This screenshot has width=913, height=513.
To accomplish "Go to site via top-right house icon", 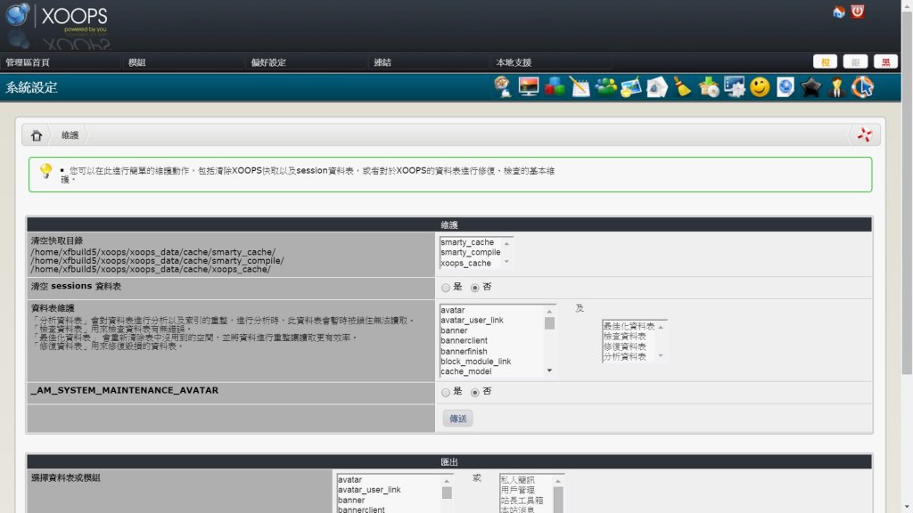I will pos(838,12).
